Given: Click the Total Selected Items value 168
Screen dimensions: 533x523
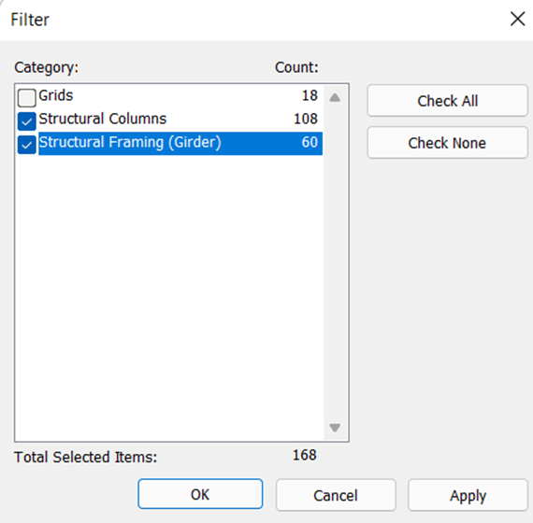Looking at the screenshot, I should (305, 455).
